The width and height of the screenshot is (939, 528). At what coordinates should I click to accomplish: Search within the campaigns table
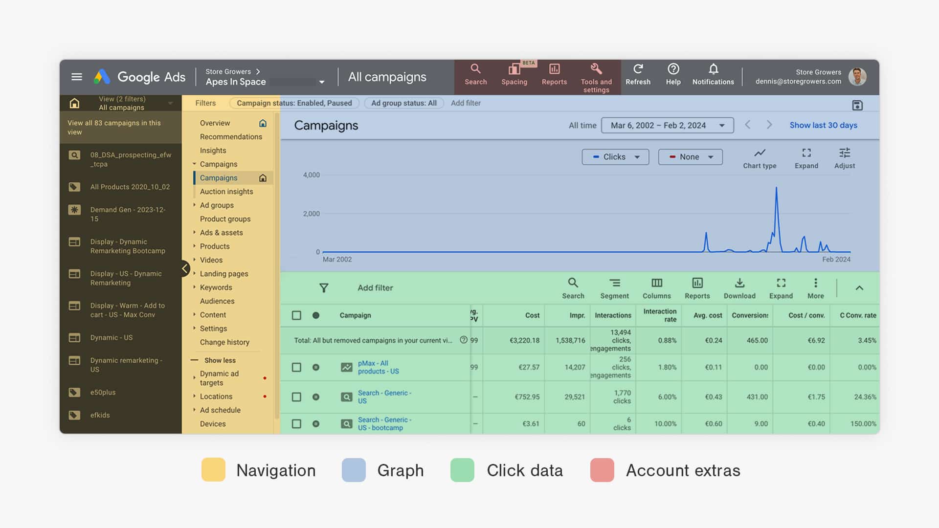573,288
